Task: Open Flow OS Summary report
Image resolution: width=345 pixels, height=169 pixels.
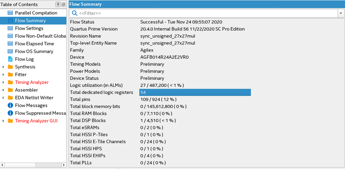Action: click(34, 51)
